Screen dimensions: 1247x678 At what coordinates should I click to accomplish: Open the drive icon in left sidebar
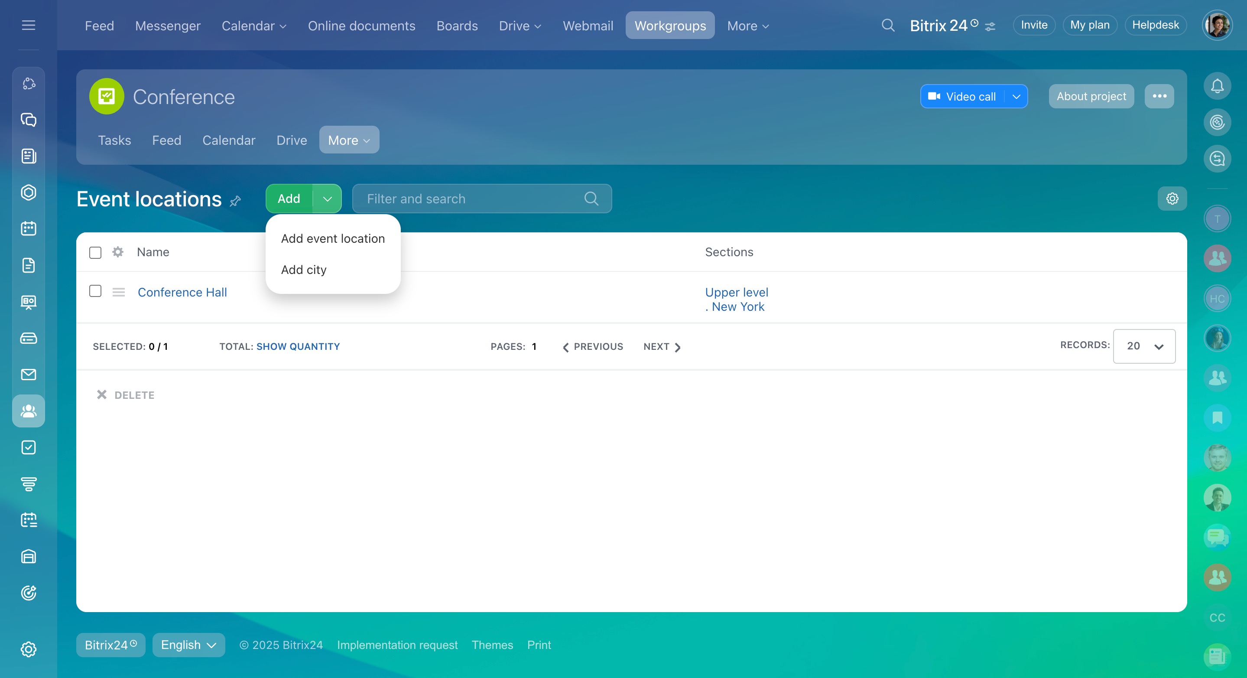point(29,338)
